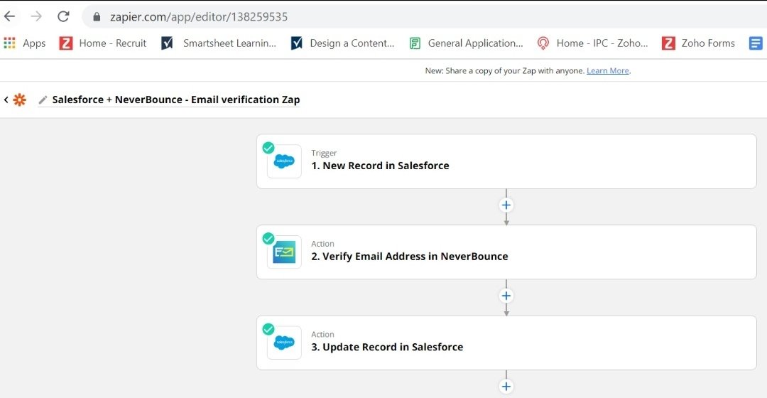Click the orange Zapier logo icon
Viewport: 767px width, 398px height.
pos(20,100)
